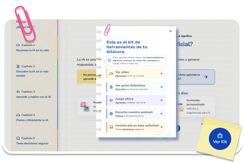This screenshot has width=244, height=163.
Task: Click the arrow on Ver guías didácticas row
Action: point(161,87)
